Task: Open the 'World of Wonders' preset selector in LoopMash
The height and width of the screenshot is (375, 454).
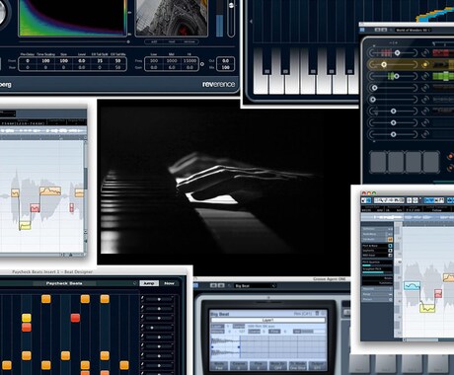Action: 414,30
